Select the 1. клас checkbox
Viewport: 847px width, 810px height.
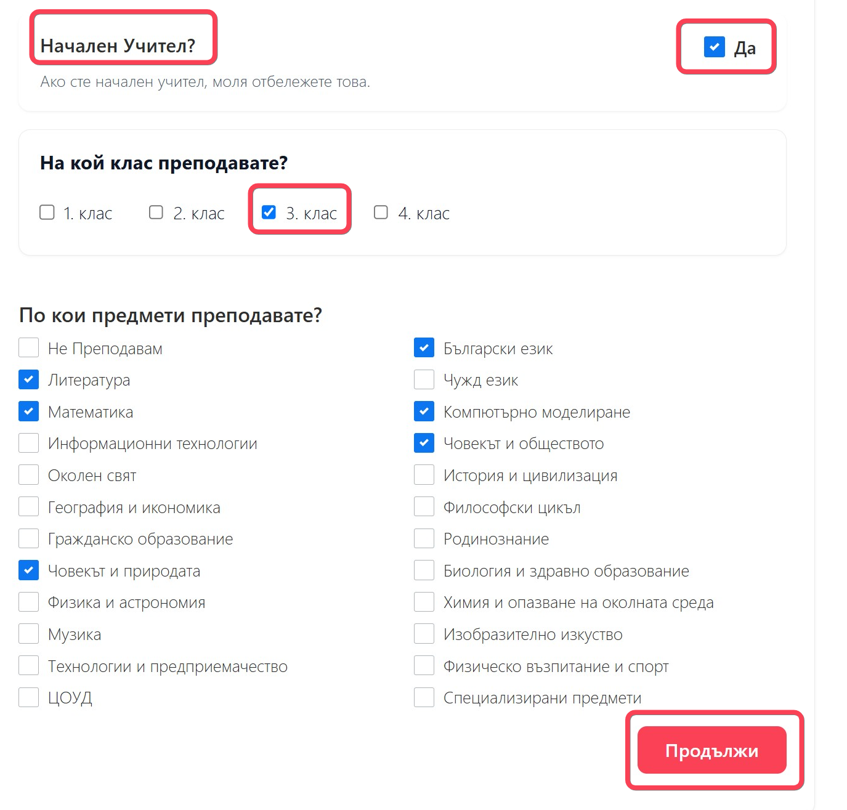(47, 213)
